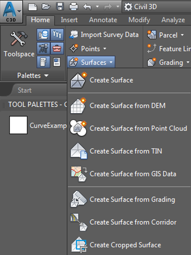This screenshot has height=255, width=191.
Task: Select the Create Surface menu item
Action: [129, 80]
